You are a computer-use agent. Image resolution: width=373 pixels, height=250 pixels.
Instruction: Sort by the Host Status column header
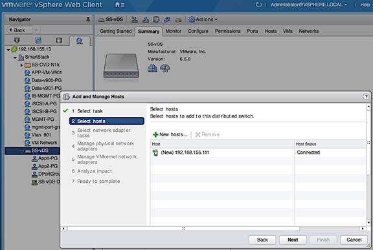pyautogui.click(x=330, y=144)
